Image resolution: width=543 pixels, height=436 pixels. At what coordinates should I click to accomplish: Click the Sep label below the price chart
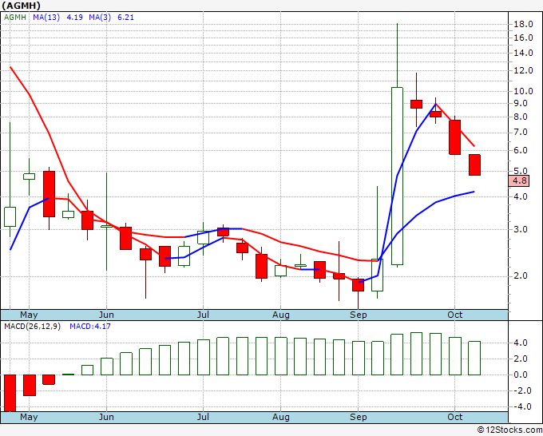point(358,315)
